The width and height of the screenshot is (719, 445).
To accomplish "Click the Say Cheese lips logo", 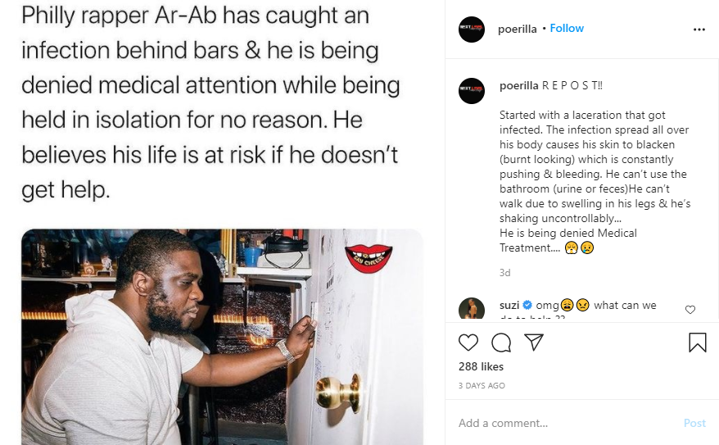I will (369, 258).
